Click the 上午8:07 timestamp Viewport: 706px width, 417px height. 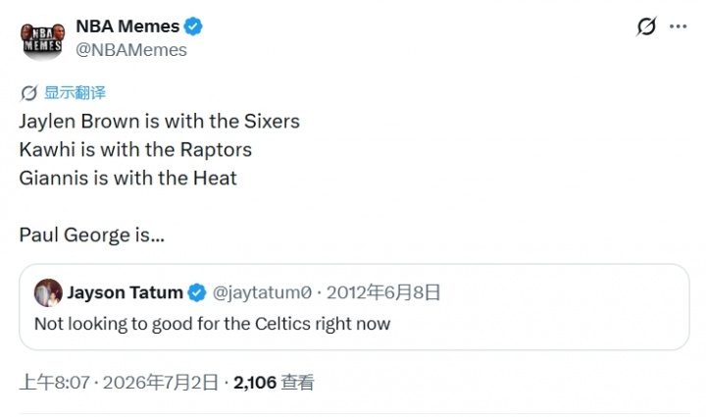(55, 383)
